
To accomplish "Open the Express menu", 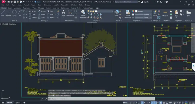I will 87,5.
